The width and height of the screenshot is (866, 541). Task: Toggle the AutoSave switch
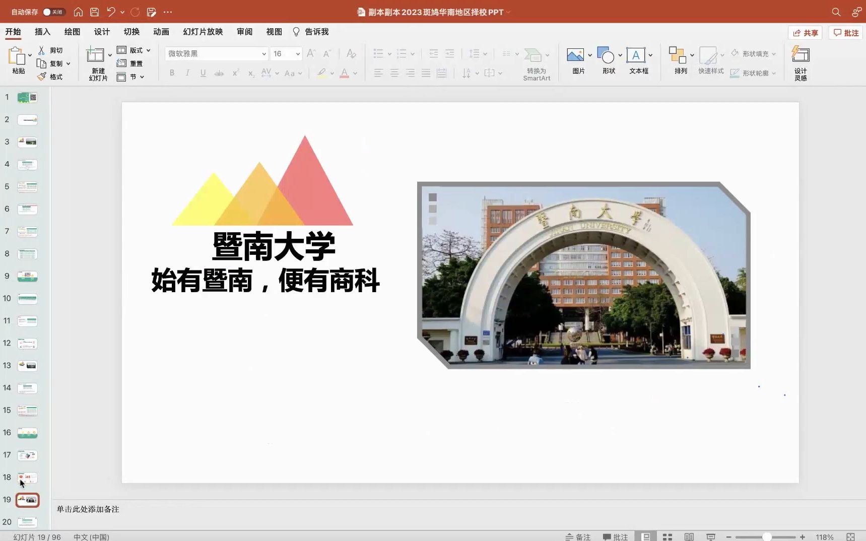pos(53,12)
